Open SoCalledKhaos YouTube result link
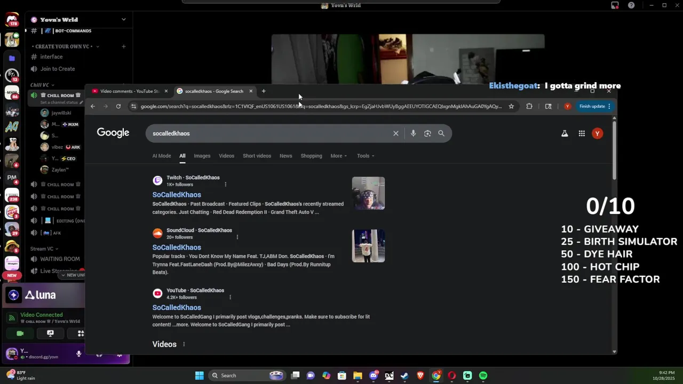The width and height of the screenshot is (683, 384). tap(177, 308)
